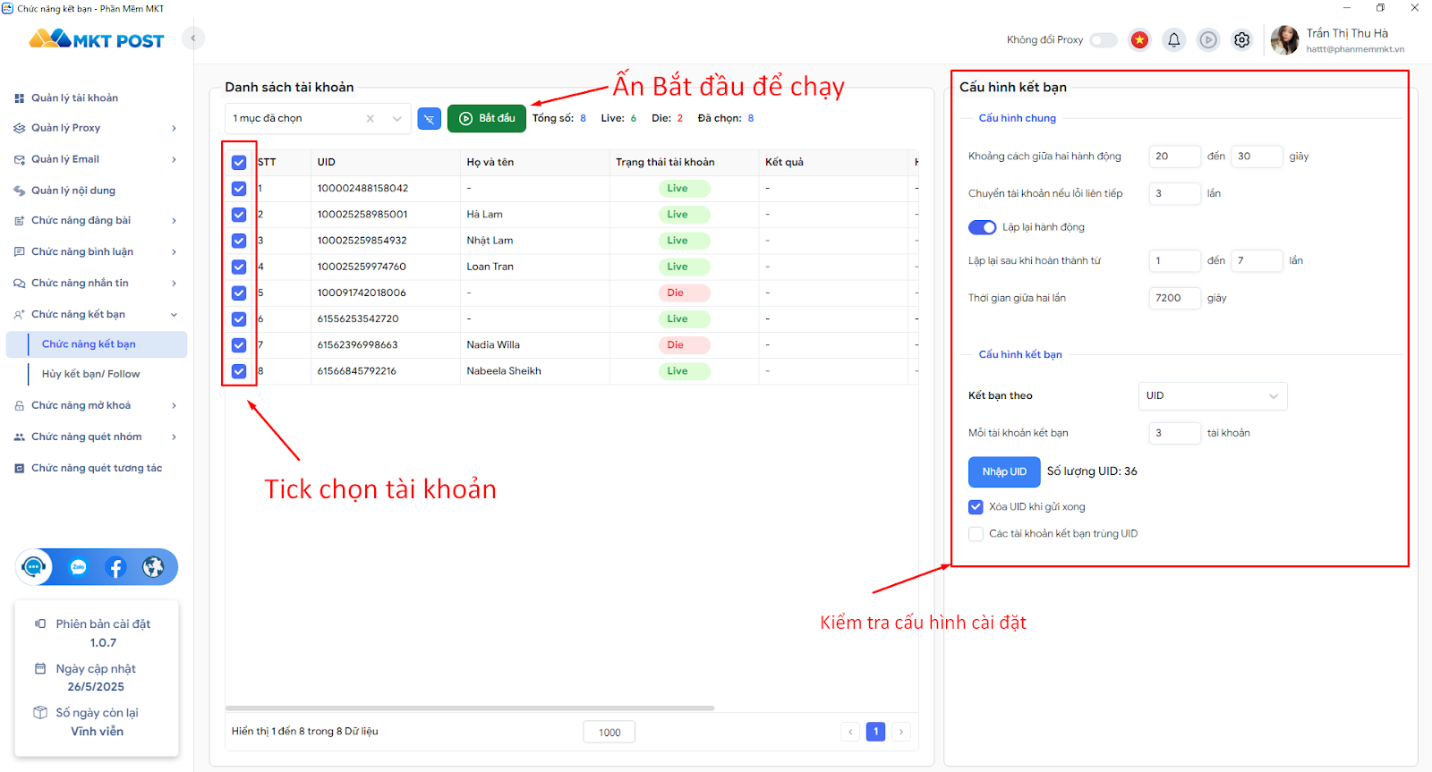1432x772 pixels.
Task: Uncheck the Hà Lam row checkbox
Action: pos(239,215)
